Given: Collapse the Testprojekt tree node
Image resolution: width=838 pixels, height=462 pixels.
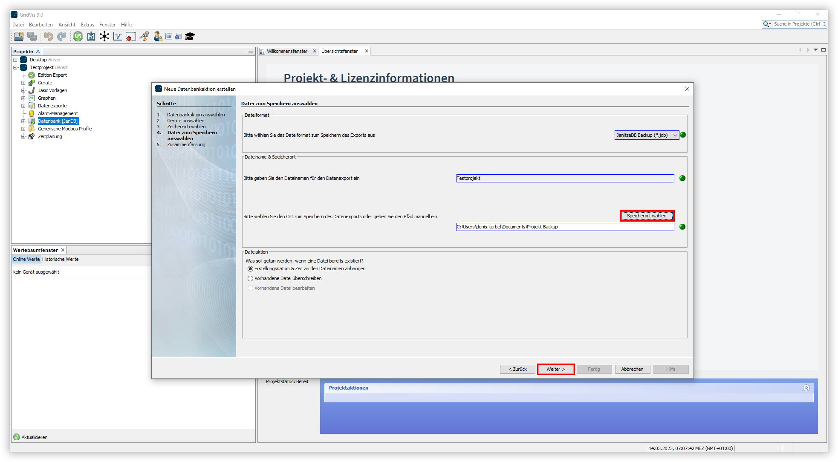Looking at the screenshot, I should 15,68.
